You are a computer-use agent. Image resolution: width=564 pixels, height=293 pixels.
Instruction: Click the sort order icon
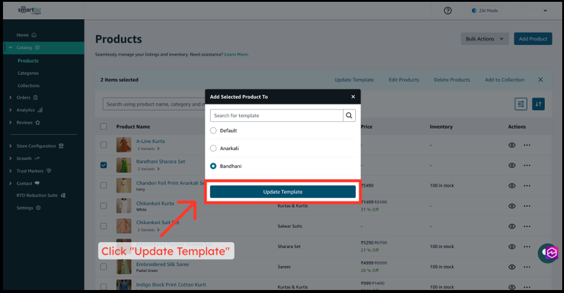click(x=538, y=104)
